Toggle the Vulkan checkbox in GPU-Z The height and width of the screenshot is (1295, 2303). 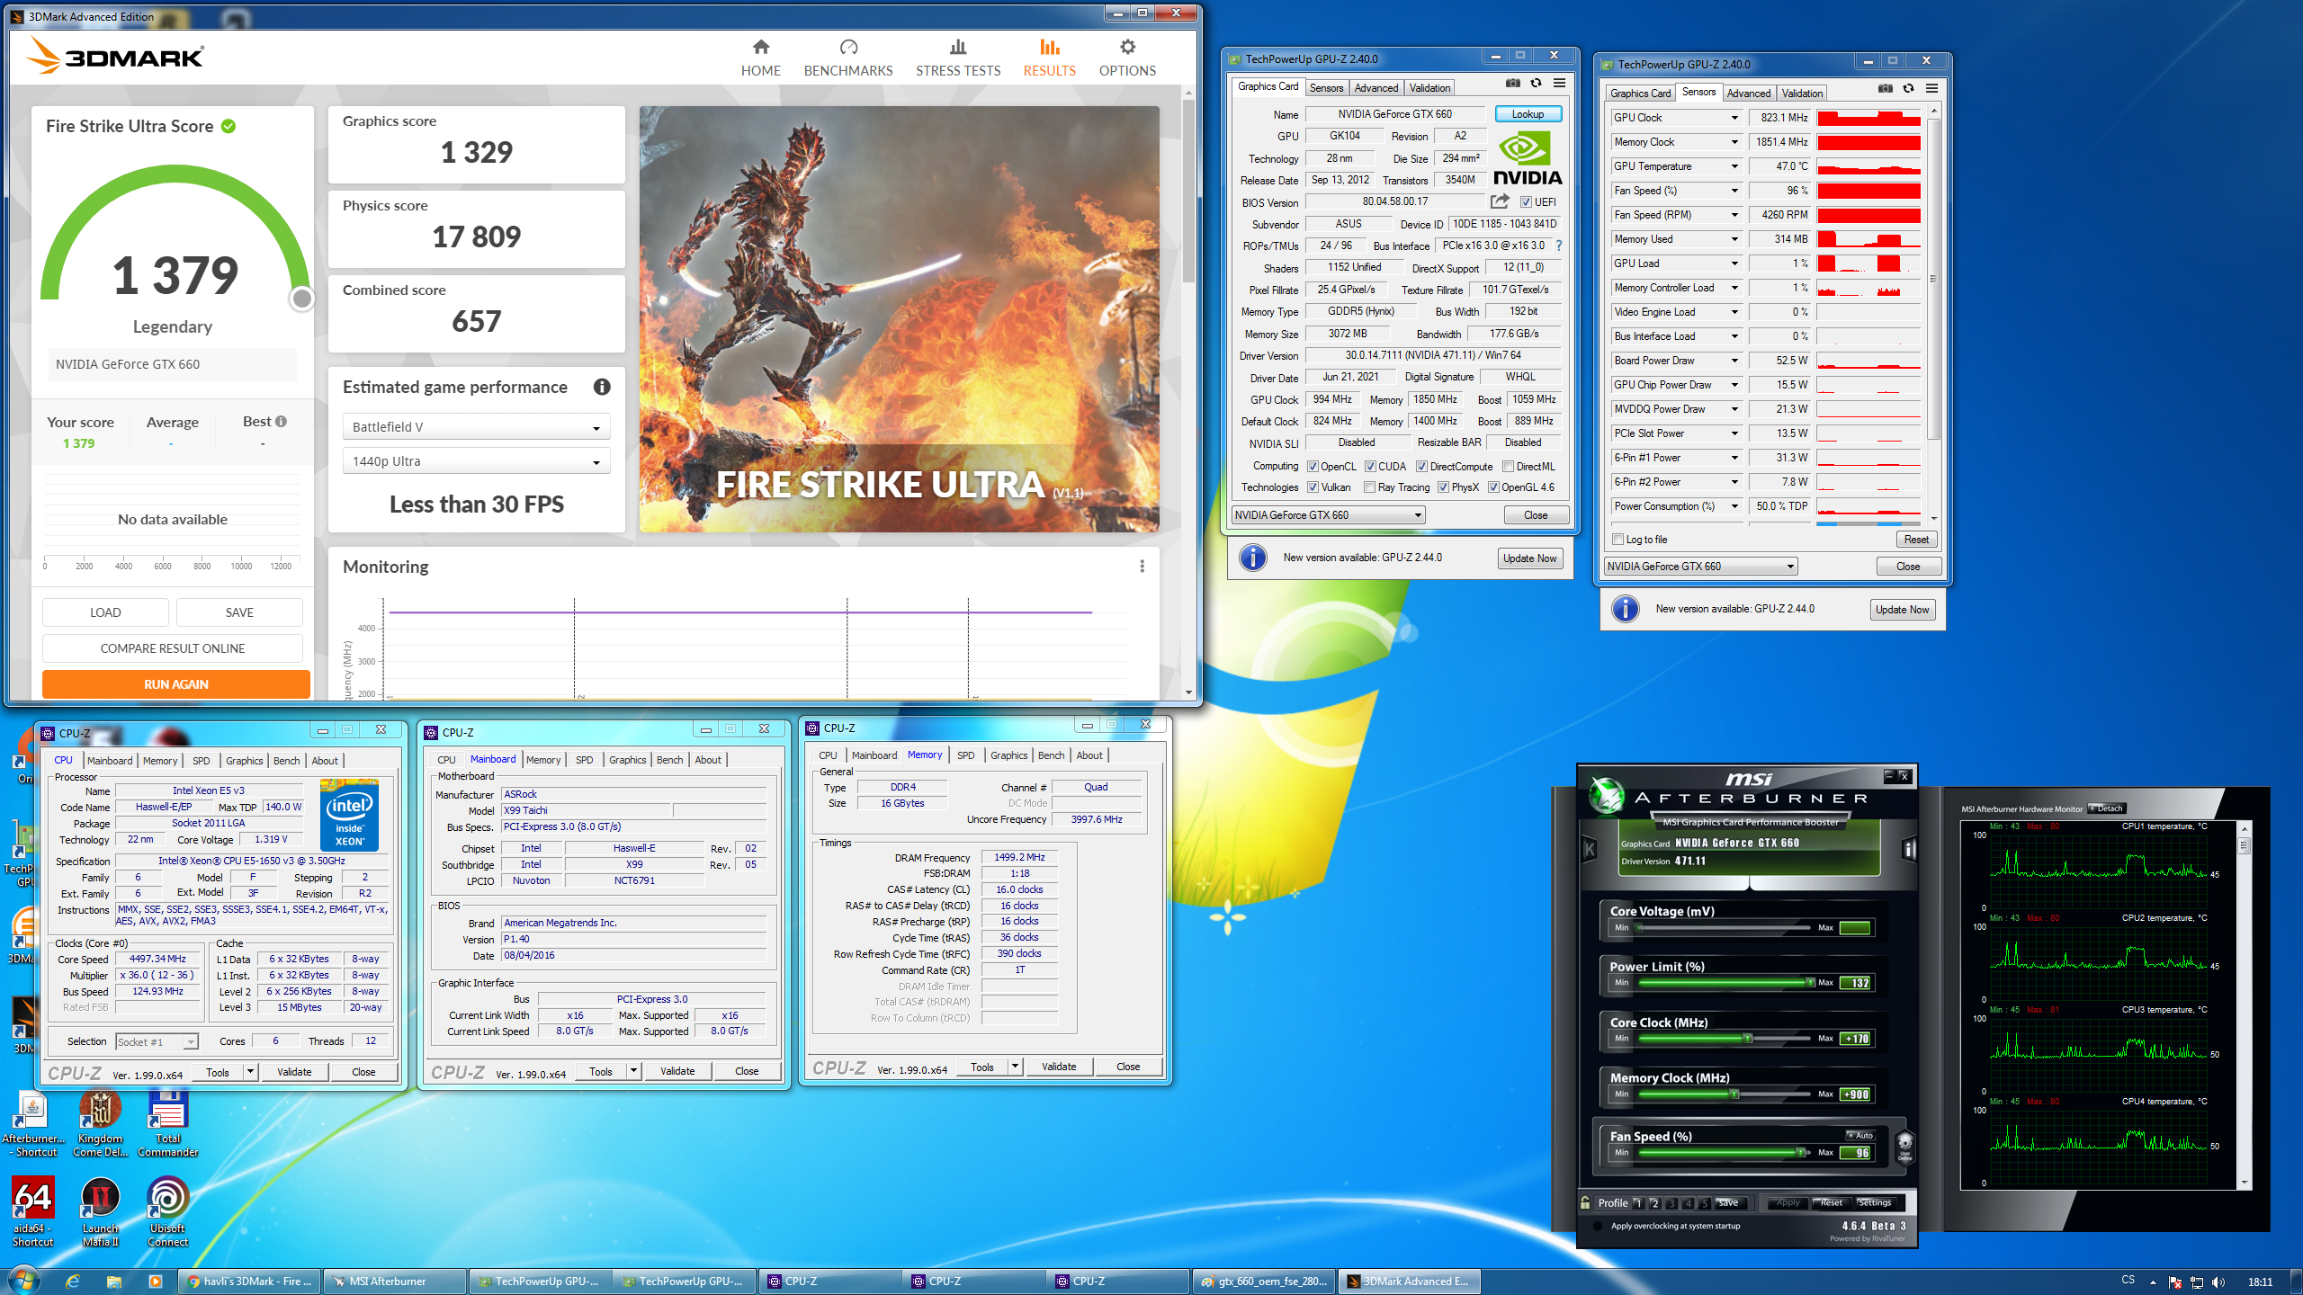pyautogui.click(x=1313, y=487)
